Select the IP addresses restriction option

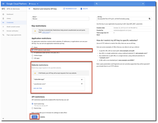[x=32, y=53]
